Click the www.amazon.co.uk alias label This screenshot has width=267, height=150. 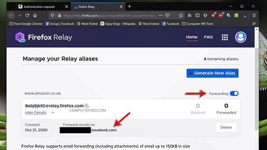point(43,93)
